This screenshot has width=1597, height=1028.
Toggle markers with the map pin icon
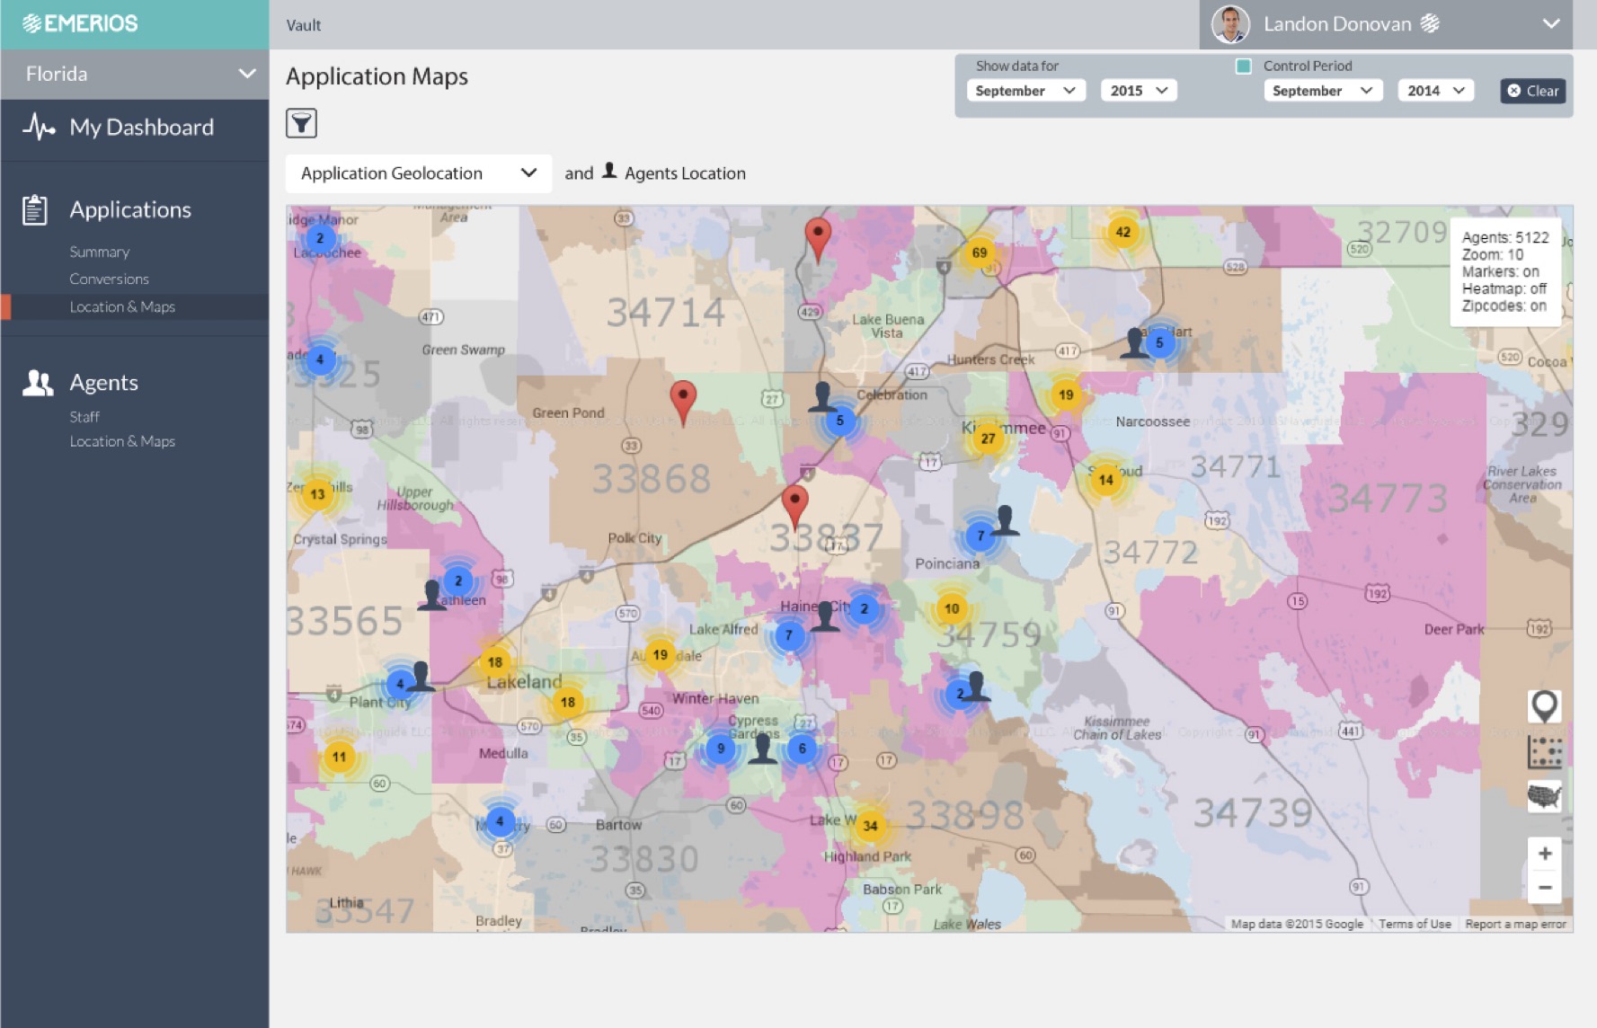[x=1544, y=706]
